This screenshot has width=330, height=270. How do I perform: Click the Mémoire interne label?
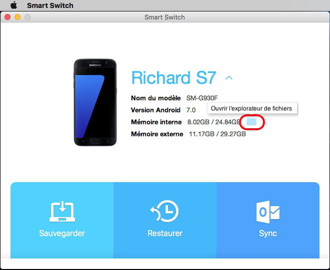[x=156, y=122]
